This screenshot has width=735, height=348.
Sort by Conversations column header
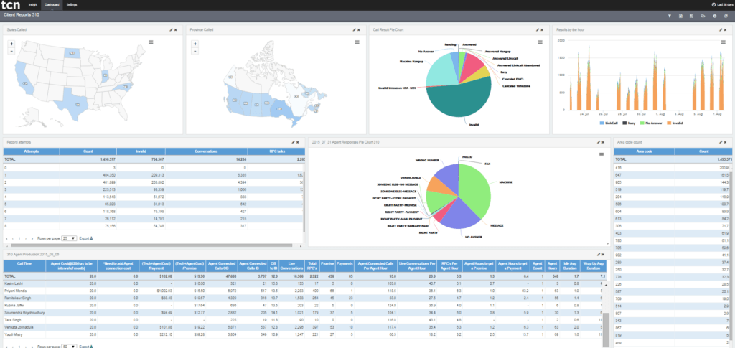click(206, 151)
